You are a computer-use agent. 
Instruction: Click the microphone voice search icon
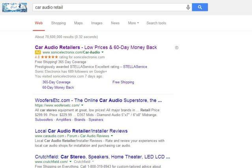point(188,7)
